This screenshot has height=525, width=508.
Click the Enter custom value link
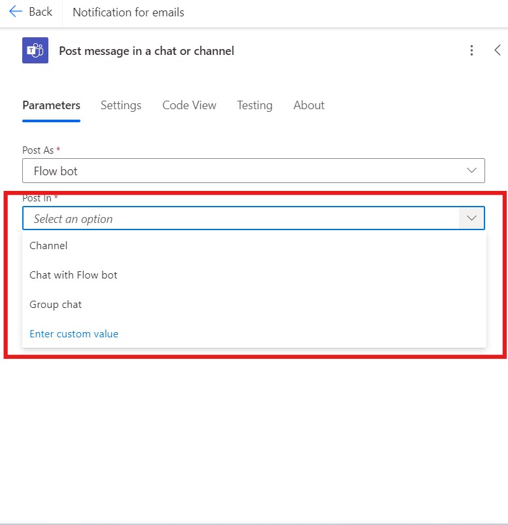click(74, 334)
